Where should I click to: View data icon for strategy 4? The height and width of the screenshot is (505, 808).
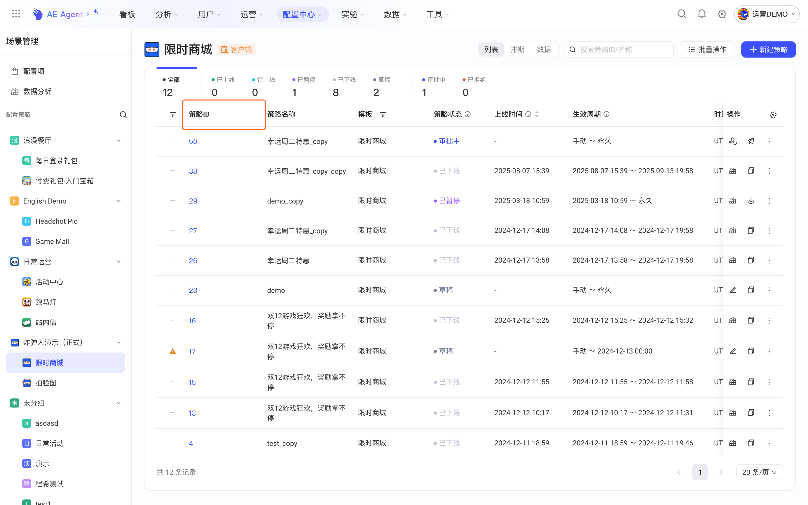[733, 443]
